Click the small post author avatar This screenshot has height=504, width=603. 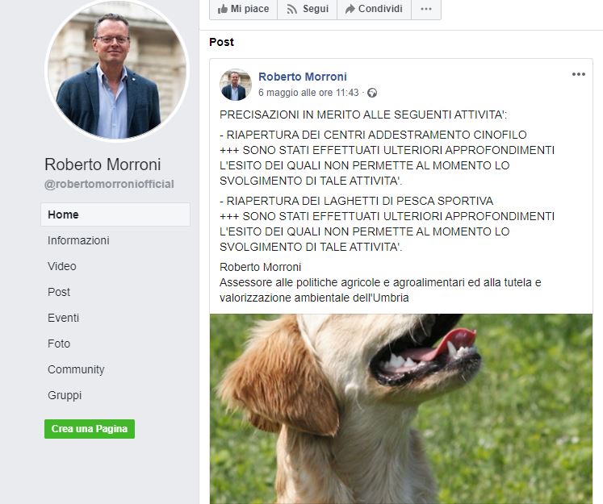(x=236, y=85)
